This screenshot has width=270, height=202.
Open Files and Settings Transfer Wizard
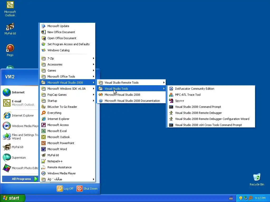point(20,137)
